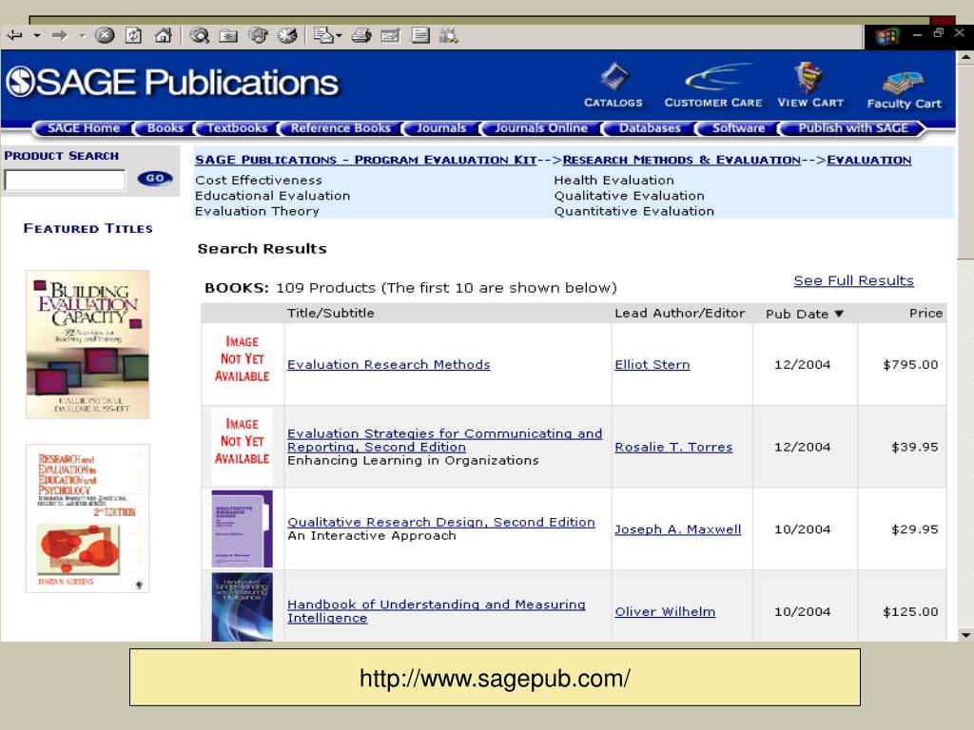974x730 pixels.
Task: Open the History clock icon
Action: pos(287,35)
